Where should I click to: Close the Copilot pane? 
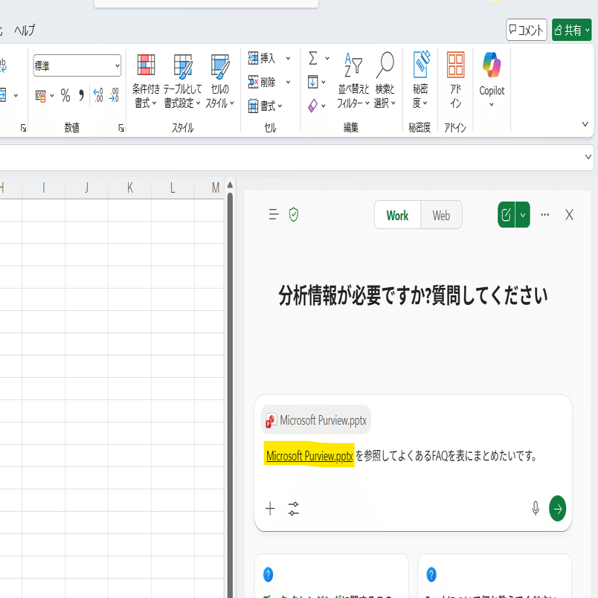click(x=570, y=215)
